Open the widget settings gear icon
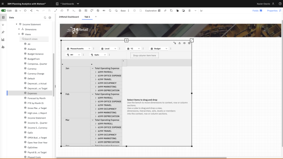This screenshot has width=283, height=159. coord(189,43)
